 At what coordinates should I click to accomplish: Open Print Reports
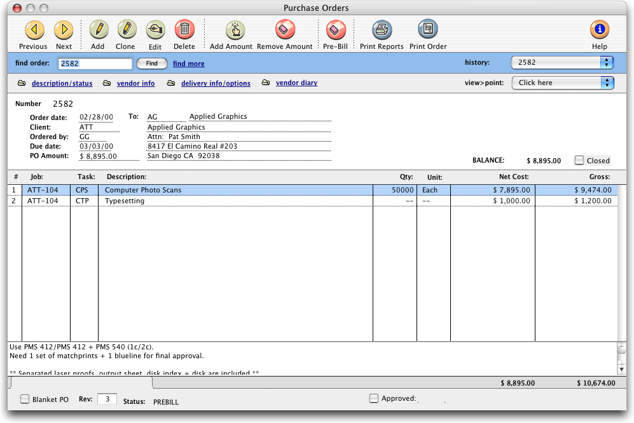382,29
